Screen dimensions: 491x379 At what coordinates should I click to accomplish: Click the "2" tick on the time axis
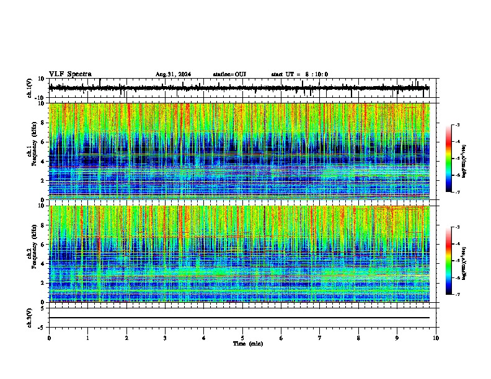(x=126, y=338)
